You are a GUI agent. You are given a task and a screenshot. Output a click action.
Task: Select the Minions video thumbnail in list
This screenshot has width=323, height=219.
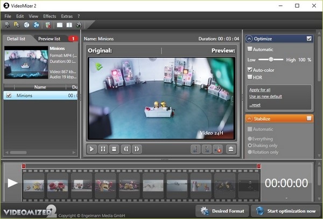point(26,63)
